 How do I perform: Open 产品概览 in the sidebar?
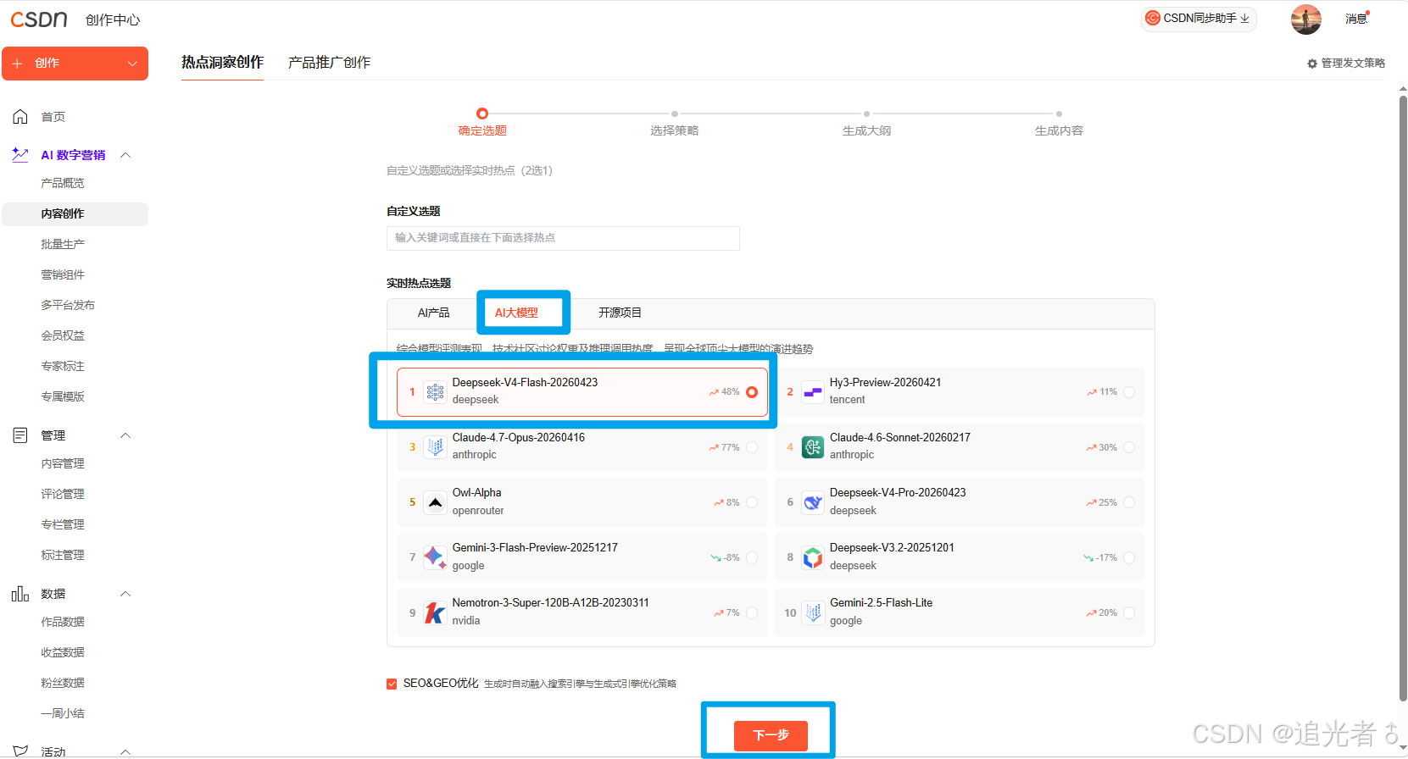(x=63, y=183)
